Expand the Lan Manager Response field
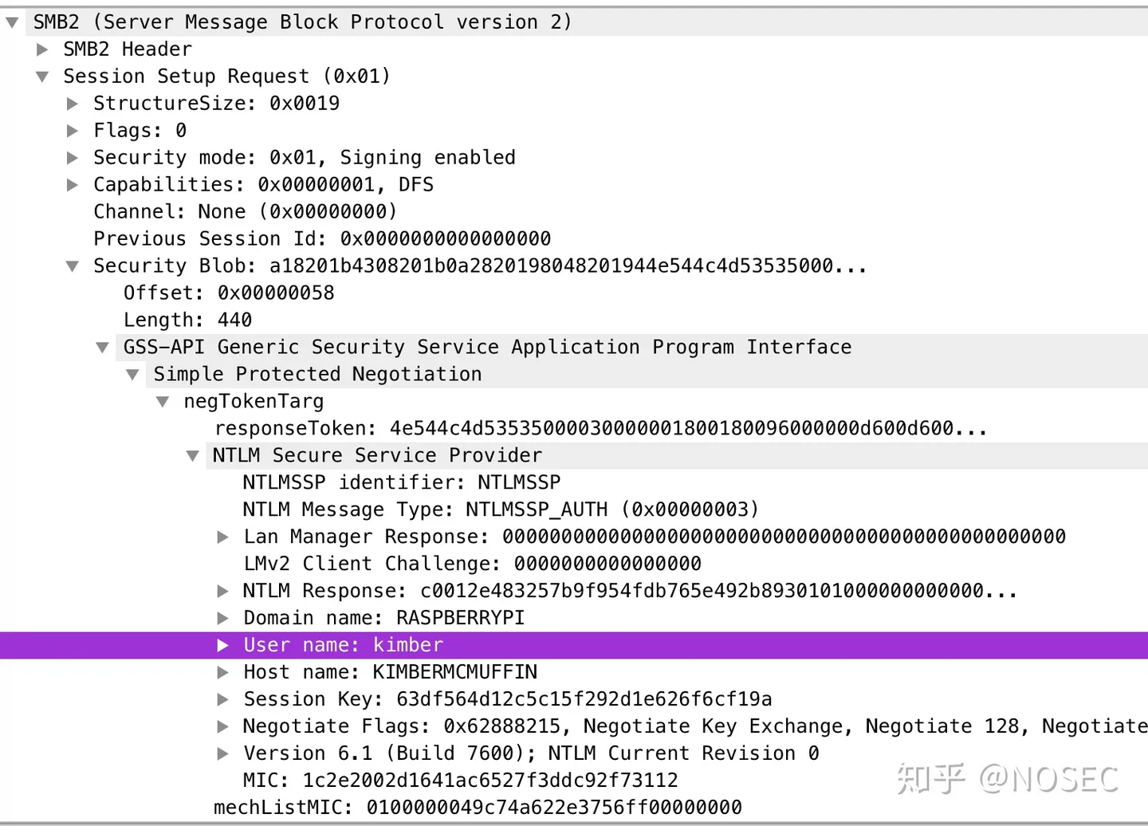 (223, 537)
